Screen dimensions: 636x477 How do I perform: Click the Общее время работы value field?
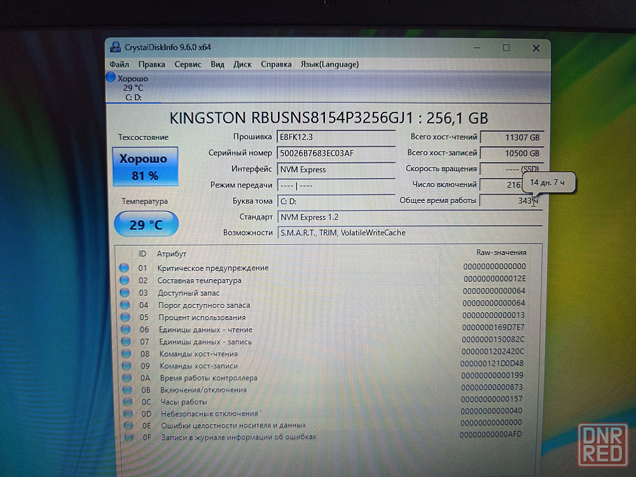pos(510,200)
